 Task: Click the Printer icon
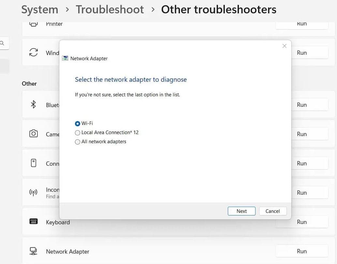pyautogui.click(x=33, y=24)
